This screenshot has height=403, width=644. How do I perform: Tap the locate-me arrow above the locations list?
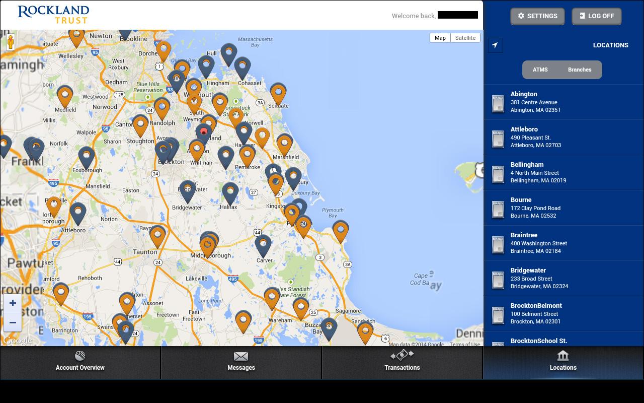click(x=495, y=45)
